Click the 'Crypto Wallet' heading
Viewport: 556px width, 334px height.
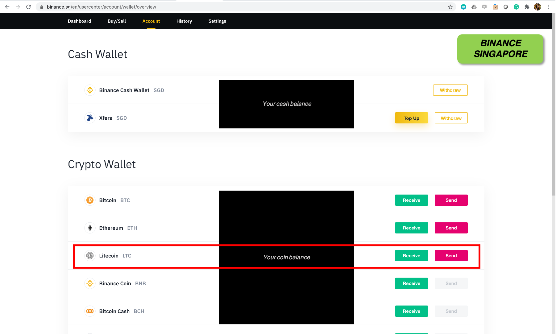(102, 164)
